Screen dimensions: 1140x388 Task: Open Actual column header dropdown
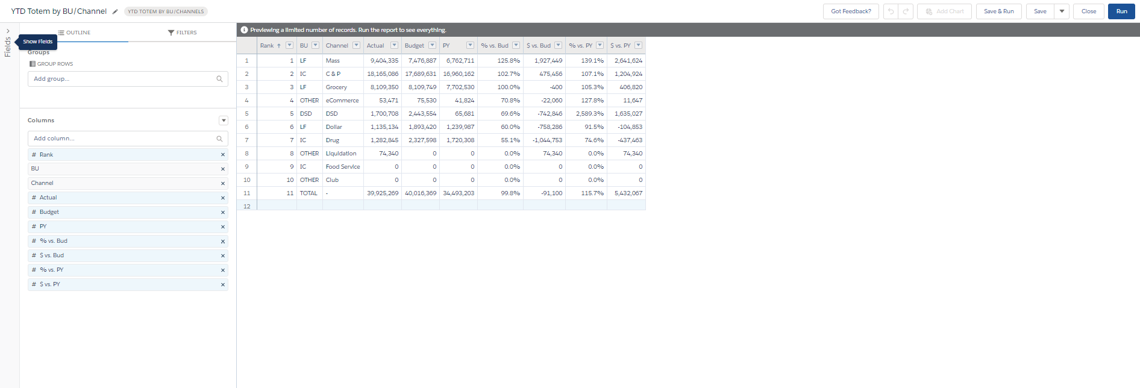click(x=394, y=45)
